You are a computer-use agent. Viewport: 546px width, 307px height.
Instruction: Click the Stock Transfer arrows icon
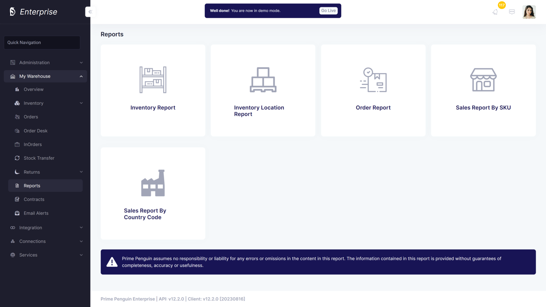(17, 158)
